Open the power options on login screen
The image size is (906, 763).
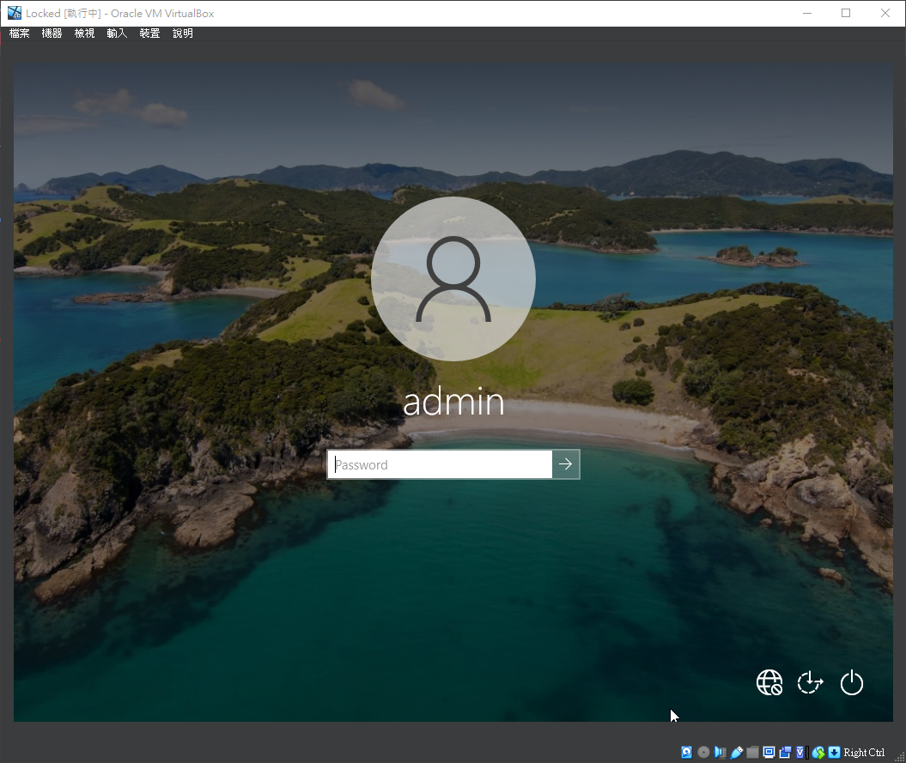(851, 683)
